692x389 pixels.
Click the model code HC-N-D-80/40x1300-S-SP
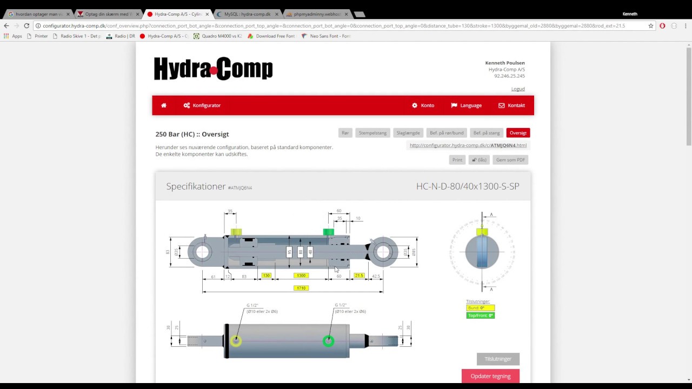pos(468,186)
